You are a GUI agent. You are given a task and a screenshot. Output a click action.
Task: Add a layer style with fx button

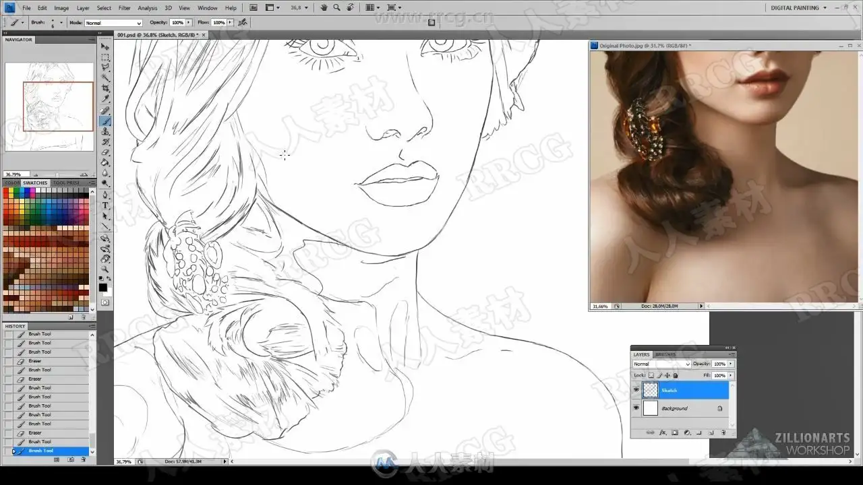663,432
